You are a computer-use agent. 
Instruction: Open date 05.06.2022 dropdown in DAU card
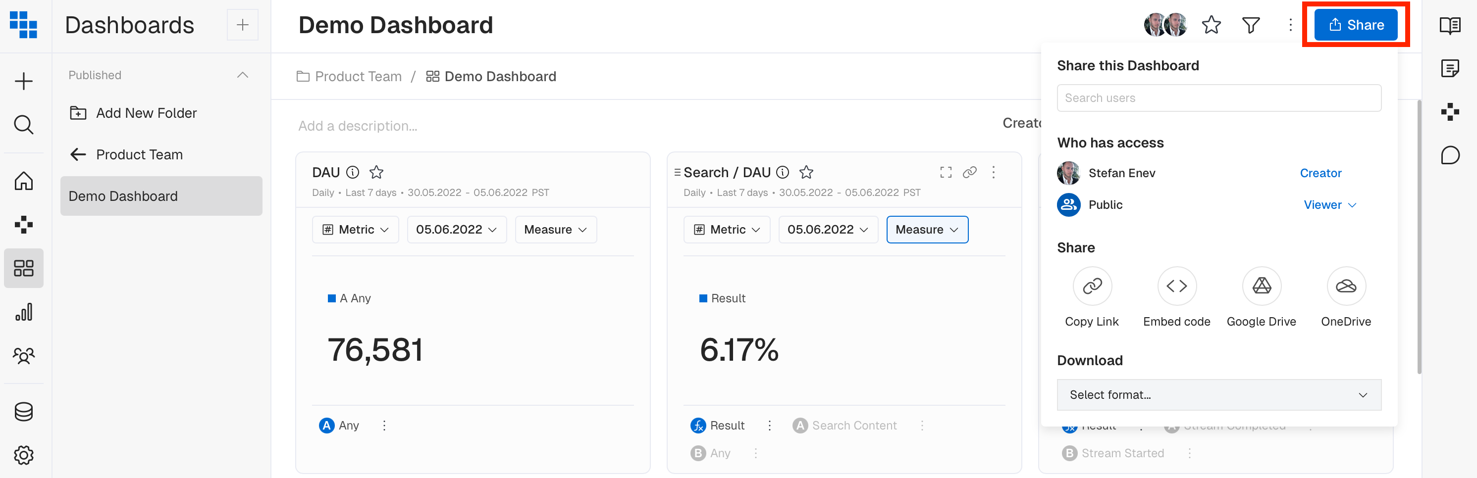(456, 229)
